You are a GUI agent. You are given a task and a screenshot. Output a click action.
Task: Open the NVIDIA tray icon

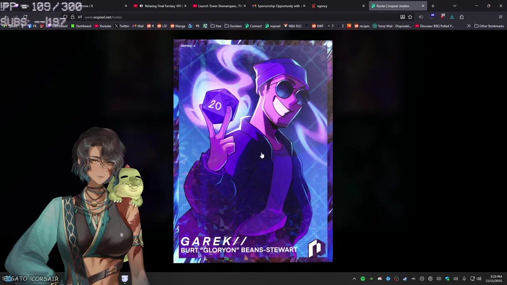pos(371,279)
